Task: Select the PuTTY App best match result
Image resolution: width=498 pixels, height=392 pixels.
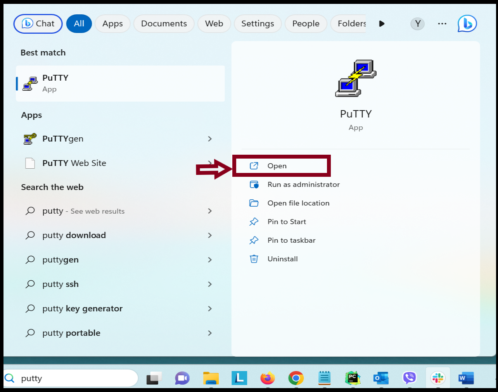Action: (x=120, y=83)
